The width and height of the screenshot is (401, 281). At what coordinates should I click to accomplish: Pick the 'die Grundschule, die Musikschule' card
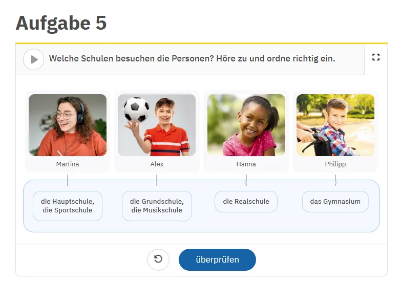point(157,206)
